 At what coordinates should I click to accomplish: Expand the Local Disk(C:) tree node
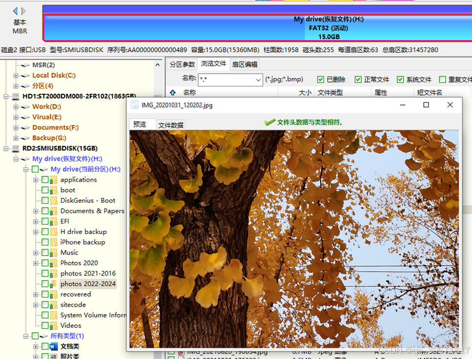(16, 76)
